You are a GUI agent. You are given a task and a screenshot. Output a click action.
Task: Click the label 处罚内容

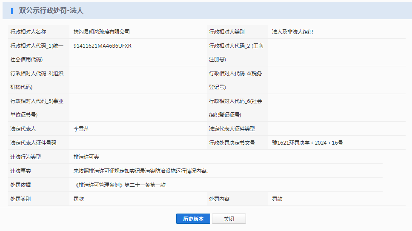pyautogui.click(x=219, y=199)
